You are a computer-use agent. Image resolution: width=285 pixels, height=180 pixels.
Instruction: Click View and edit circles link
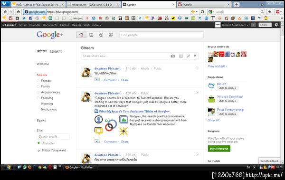(x=217, y=66)
